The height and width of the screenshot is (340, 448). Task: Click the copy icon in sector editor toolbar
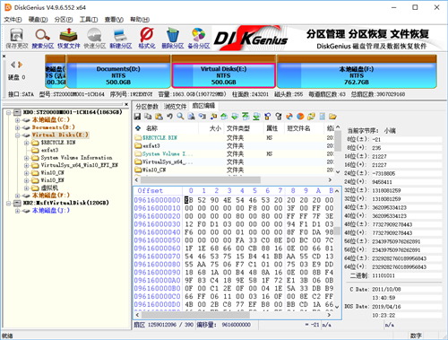click(148, 117)
